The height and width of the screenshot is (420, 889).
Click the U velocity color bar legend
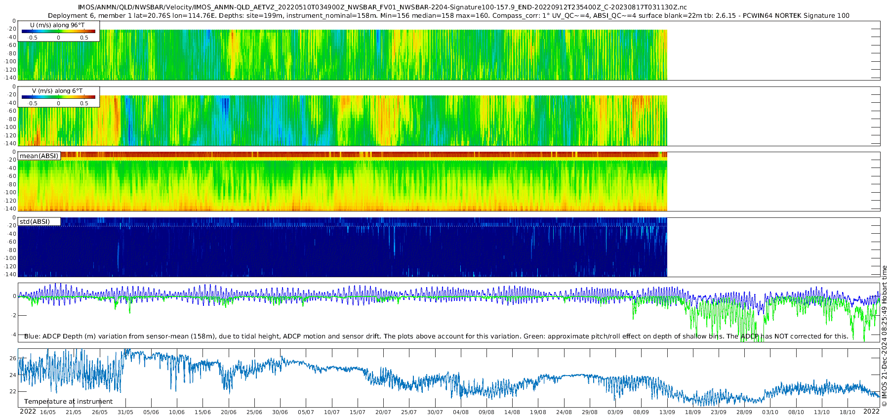point(58,32)
